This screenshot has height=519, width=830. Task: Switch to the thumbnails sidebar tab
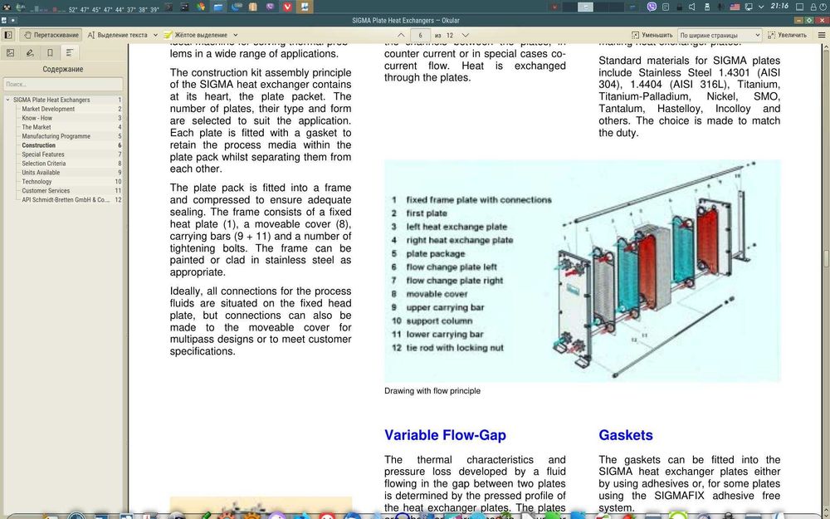click(x=10, y=52)
